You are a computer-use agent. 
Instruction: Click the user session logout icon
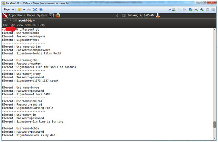point(158,15)
